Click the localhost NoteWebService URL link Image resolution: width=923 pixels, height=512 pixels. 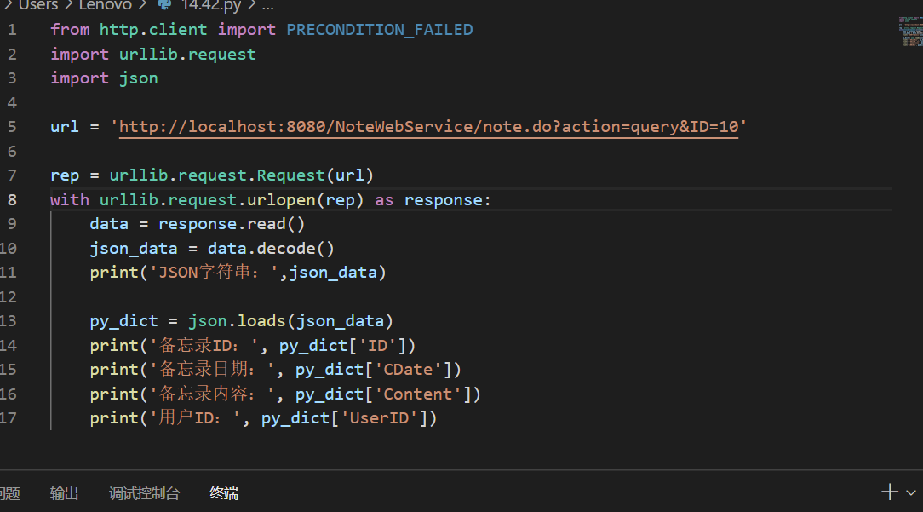[x=428, y=127]
